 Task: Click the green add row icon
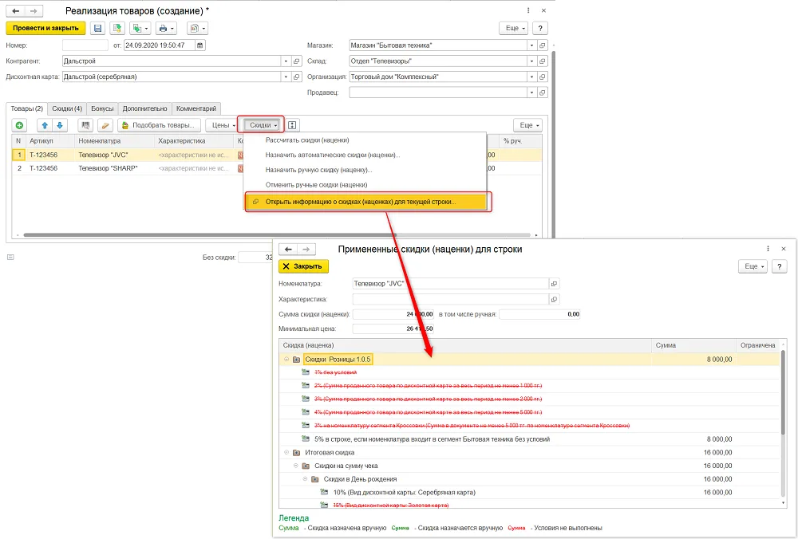point(19,125)
